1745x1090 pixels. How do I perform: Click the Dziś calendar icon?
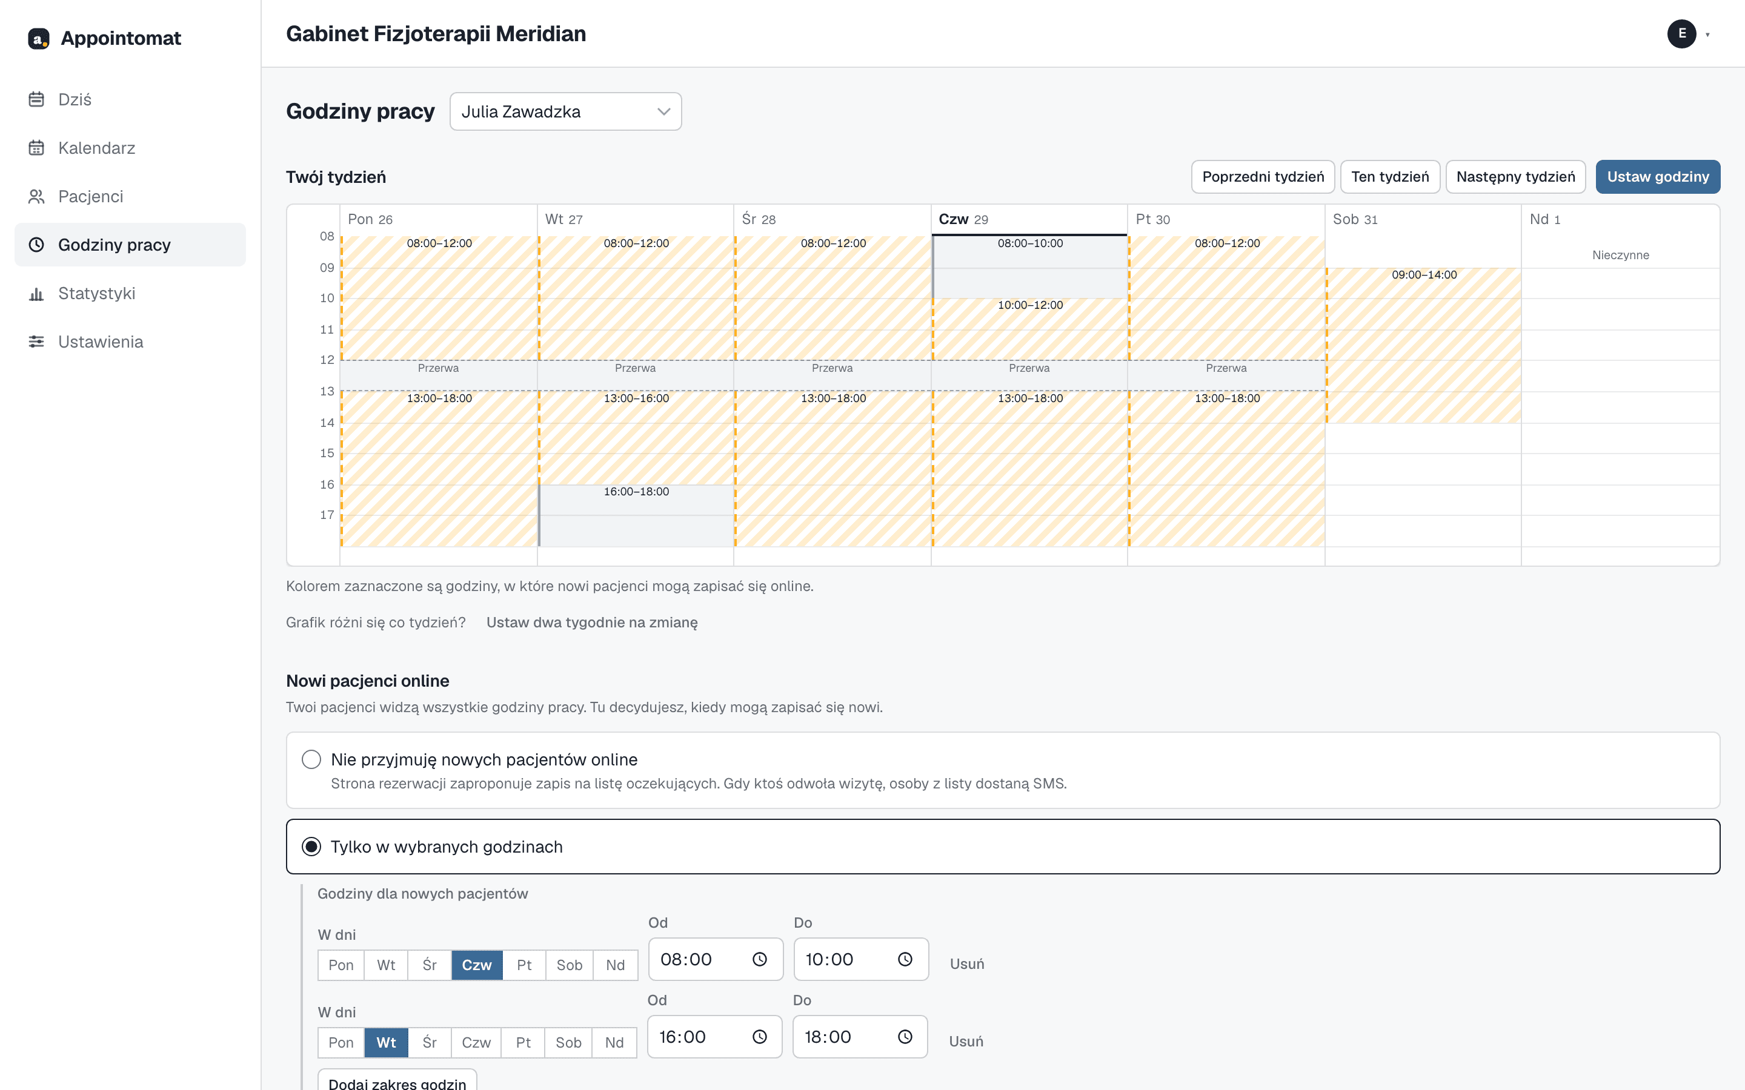coord(36,99)
